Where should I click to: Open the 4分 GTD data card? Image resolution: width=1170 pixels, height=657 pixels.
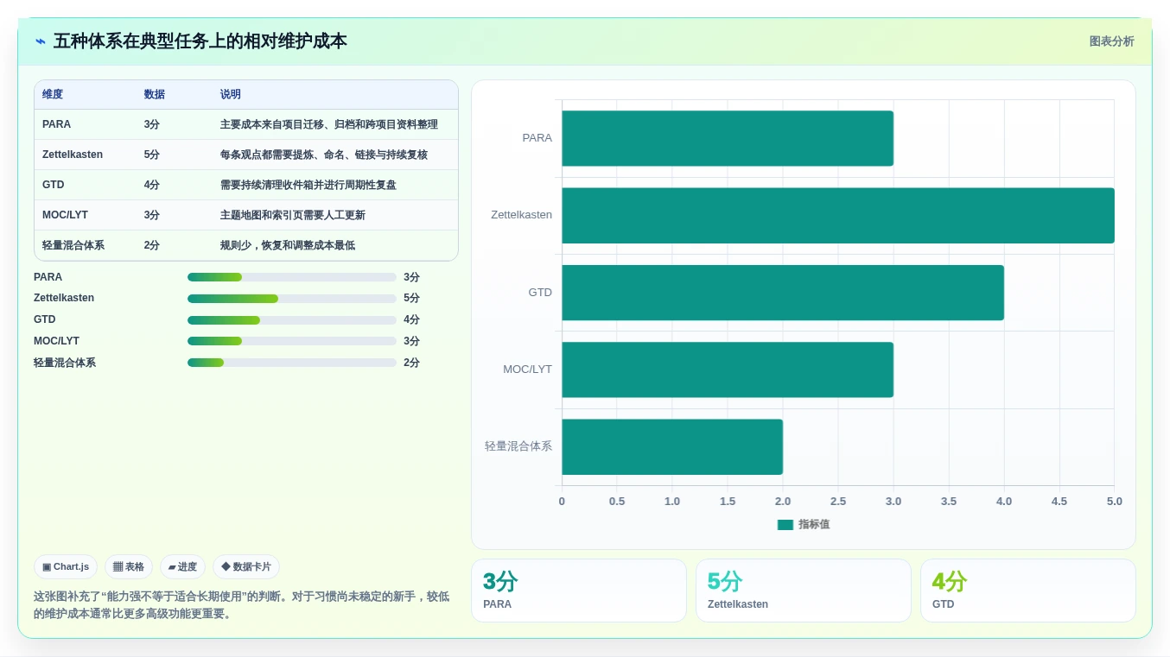point(1028,591)
